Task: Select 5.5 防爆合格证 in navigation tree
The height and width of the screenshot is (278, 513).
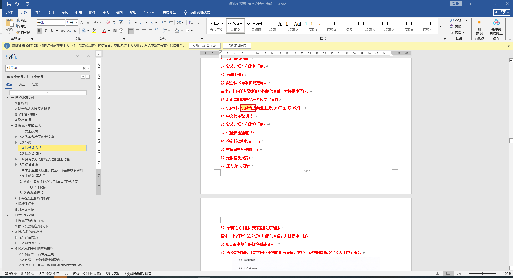Action: [30, 153]
